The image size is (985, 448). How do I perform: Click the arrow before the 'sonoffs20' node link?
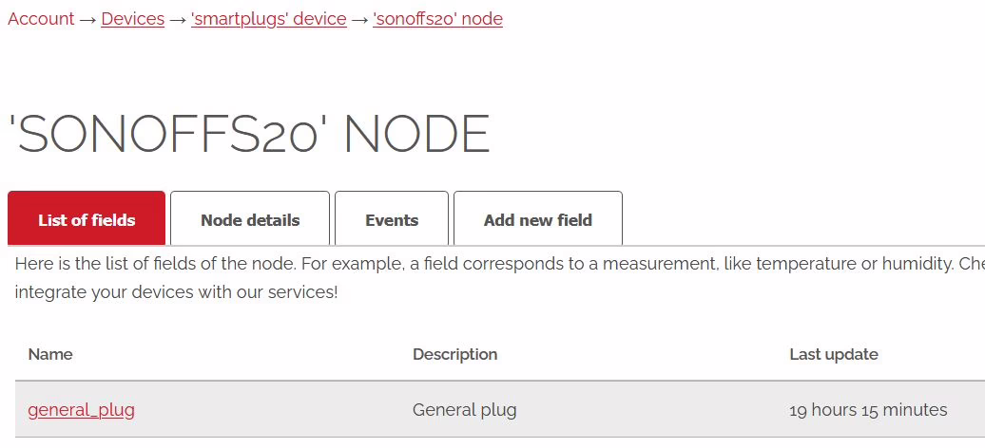point(359,19)
